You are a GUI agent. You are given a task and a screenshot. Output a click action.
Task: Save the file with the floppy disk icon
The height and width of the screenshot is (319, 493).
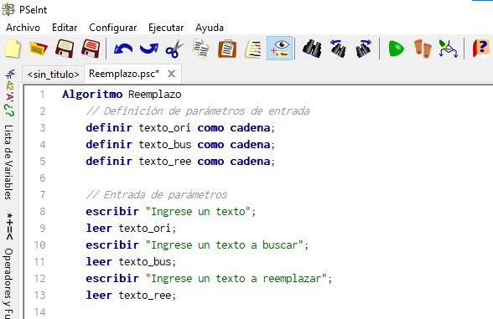coord(65,49)
